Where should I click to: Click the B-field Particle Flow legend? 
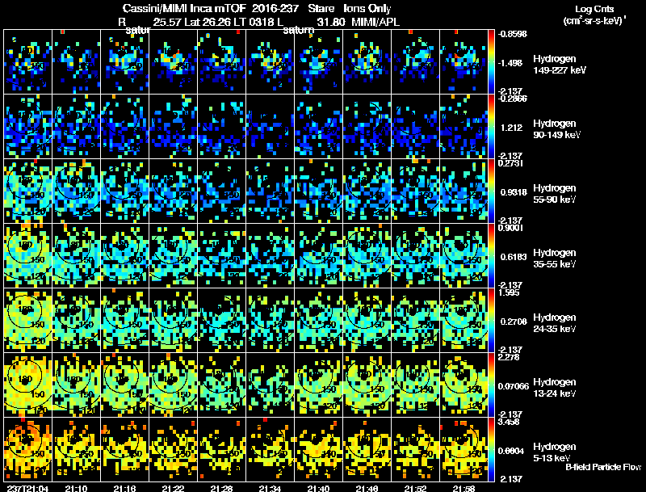click(602, 468)
